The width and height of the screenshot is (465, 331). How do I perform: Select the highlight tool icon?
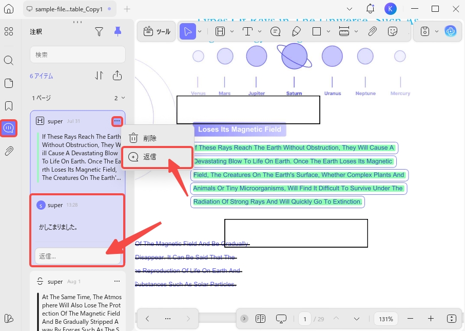point(220,31)
